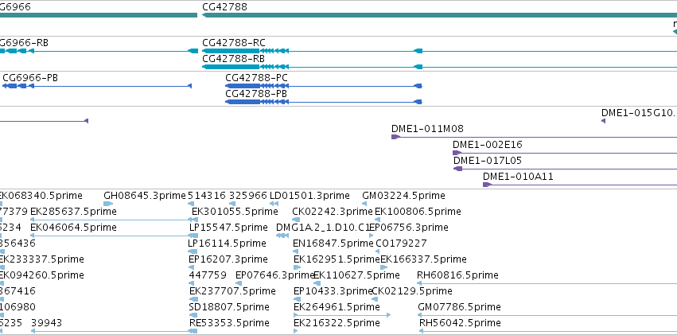Click the 447759 EST label
677x335 pixels.
pyautogui.click(x=208, y=275)
